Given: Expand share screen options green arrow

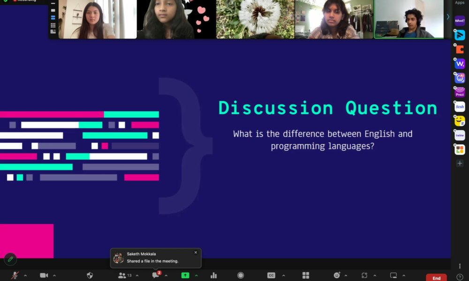Looking at the screenshot, I should [196, 275].
